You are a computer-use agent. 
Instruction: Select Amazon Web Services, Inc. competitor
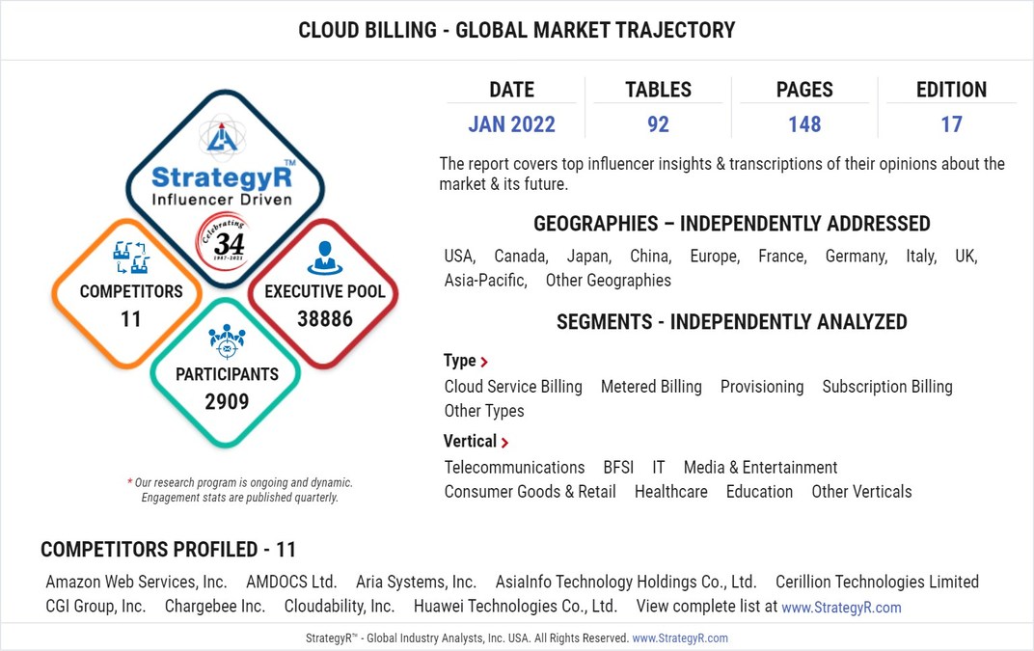click(136, 582)
